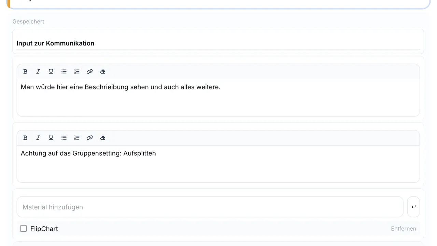Apply italic in the description editor toolbar

(x=38, y=71)
